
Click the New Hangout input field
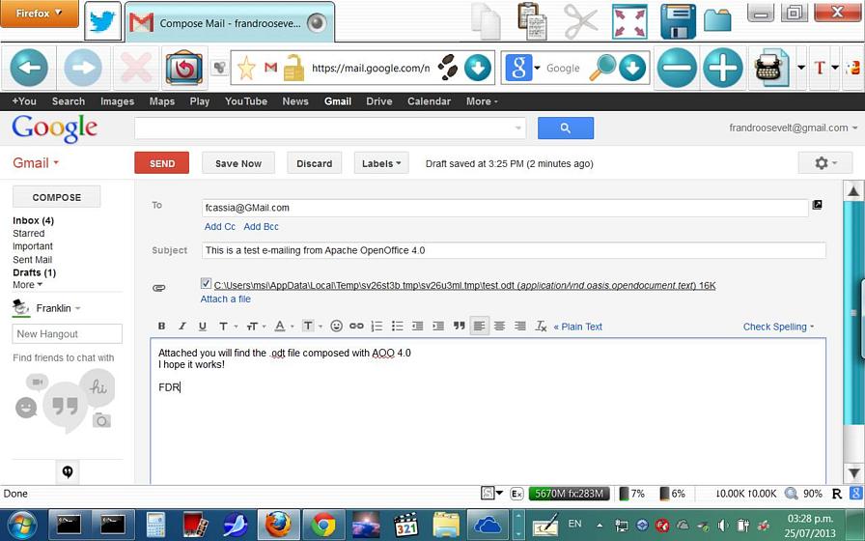[68, 333]
